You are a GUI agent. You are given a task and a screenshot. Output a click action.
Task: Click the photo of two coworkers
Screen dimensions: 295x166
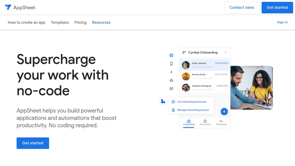click(x=252, y=88)
